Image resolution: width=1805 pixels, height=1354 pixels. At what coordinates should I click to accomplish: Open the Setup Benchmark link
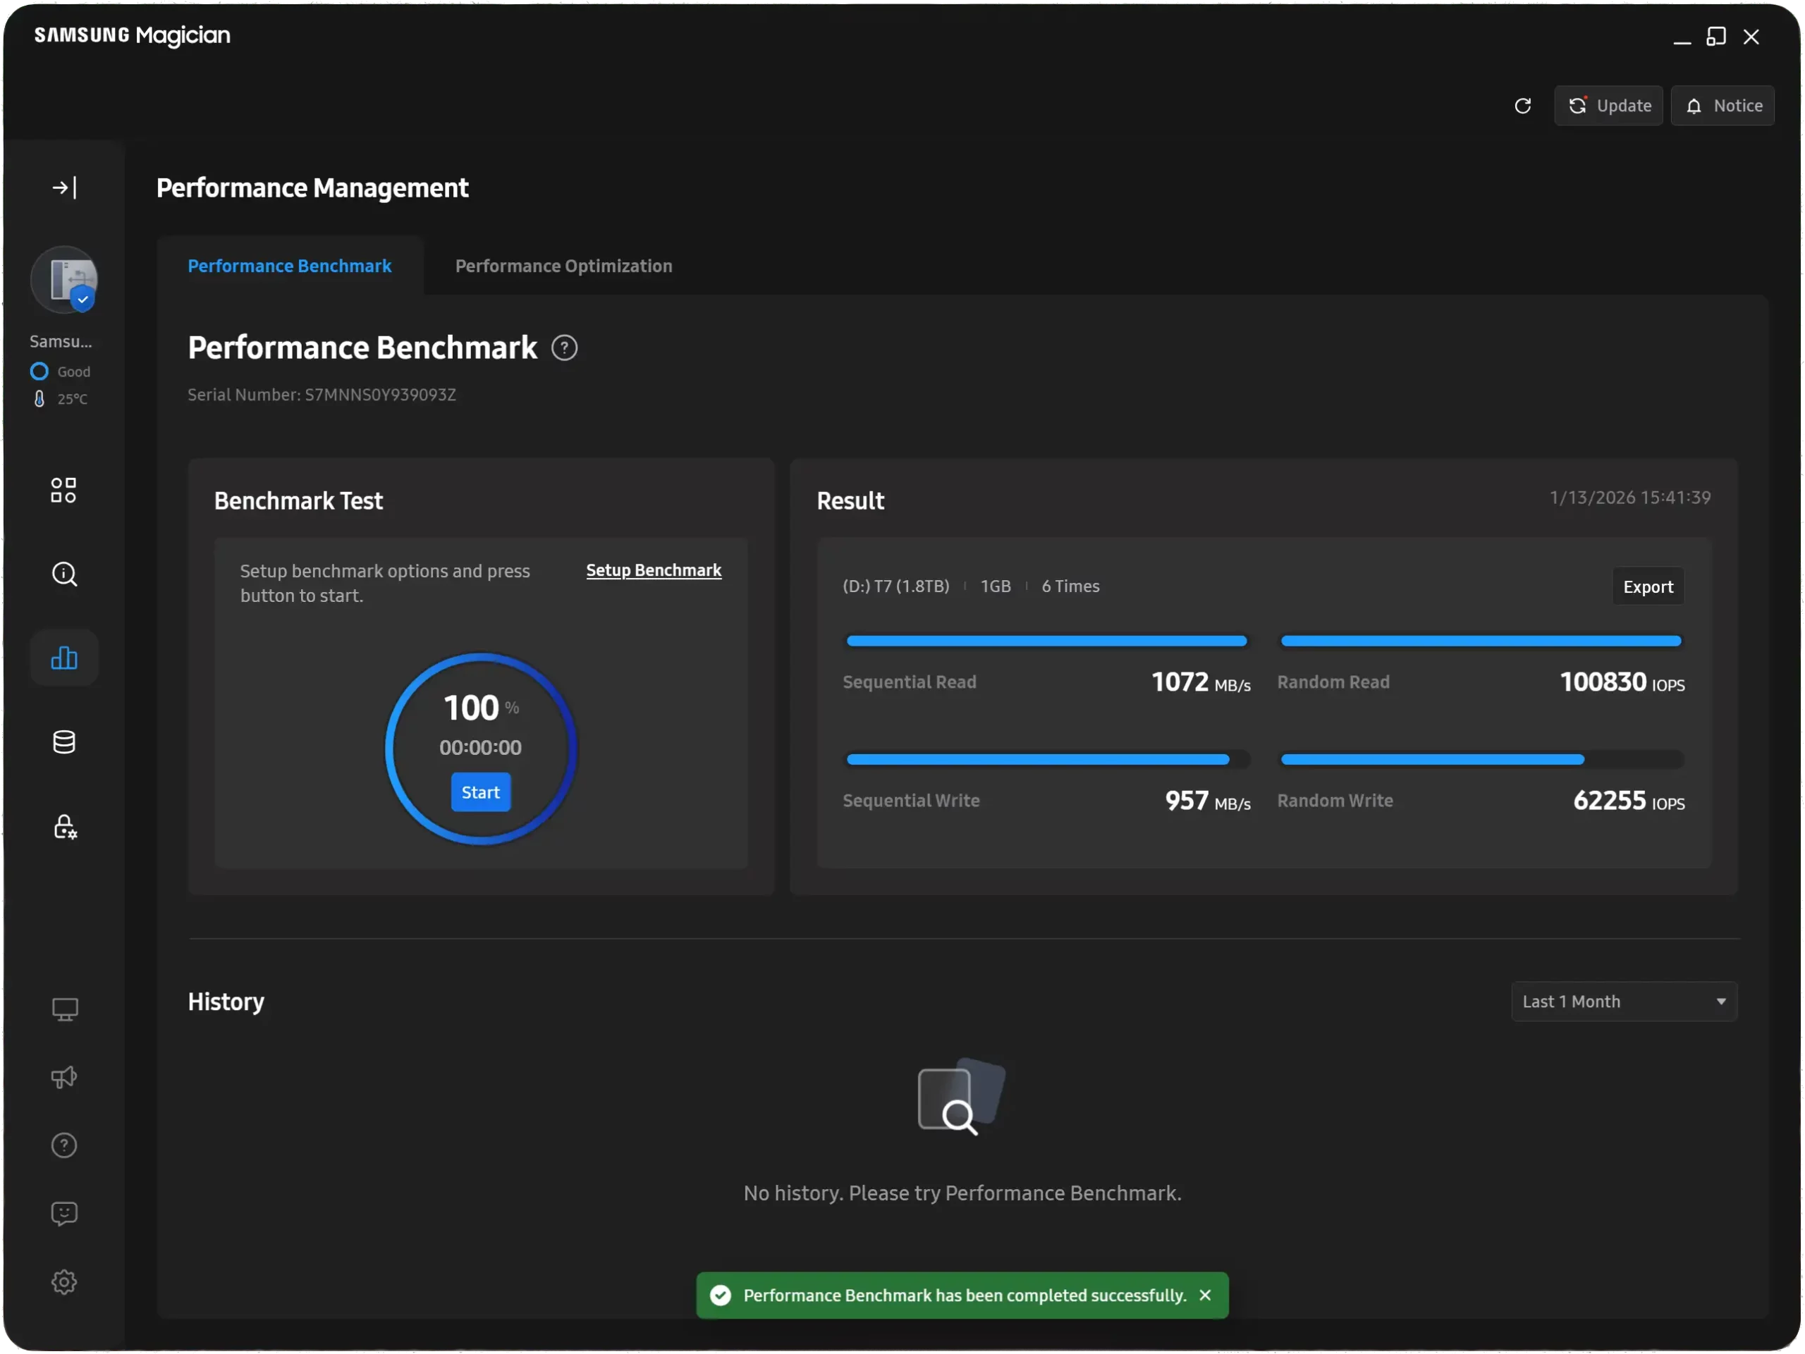click(654, 570)
